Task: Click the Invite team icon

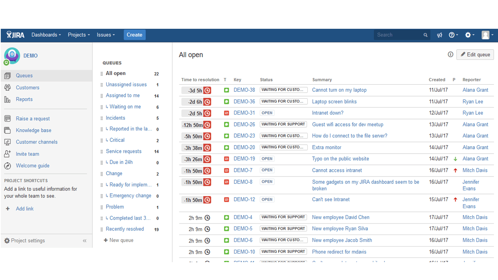Action: [7, 154]
